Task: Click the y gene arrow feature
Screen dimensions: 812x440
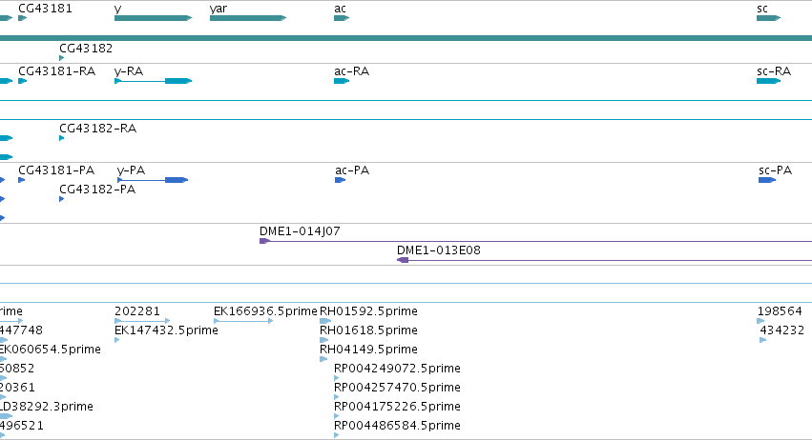Action: [154, 18]
